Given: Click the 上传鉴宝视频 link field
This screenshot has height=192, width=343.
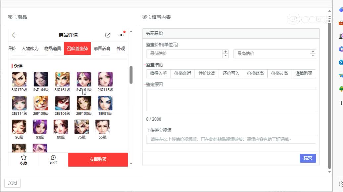Looking at the screenshot, I should coord(231,139).
